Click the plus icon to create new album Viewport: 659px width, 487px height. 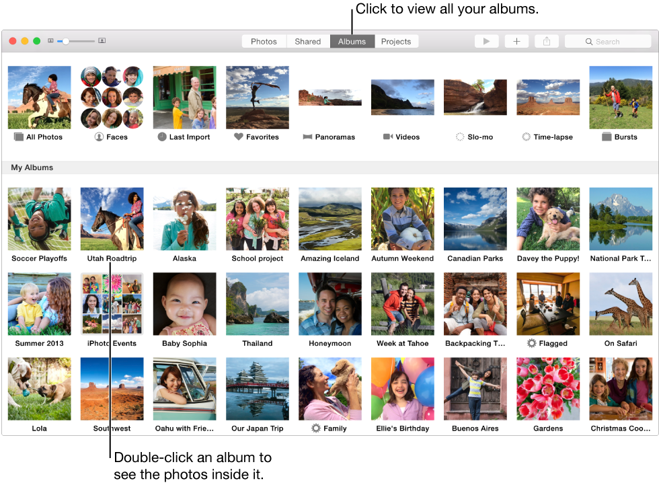click(x=516, y=41)
